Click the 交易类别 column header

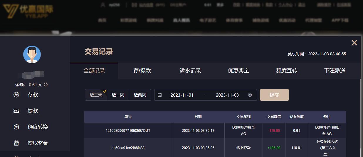click(x=243, y=117)
